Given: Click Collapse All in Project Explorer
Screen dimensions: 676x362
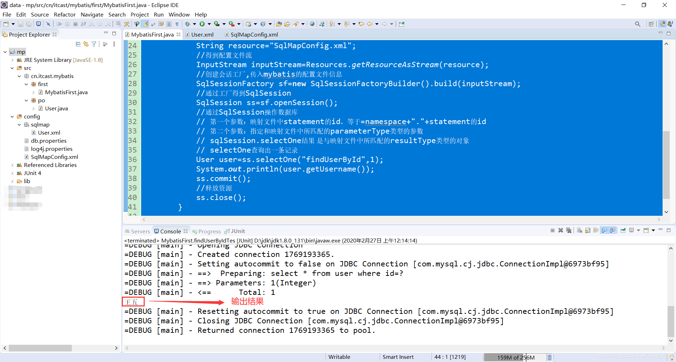Looking at the screenshot, I should coord(78,44).
